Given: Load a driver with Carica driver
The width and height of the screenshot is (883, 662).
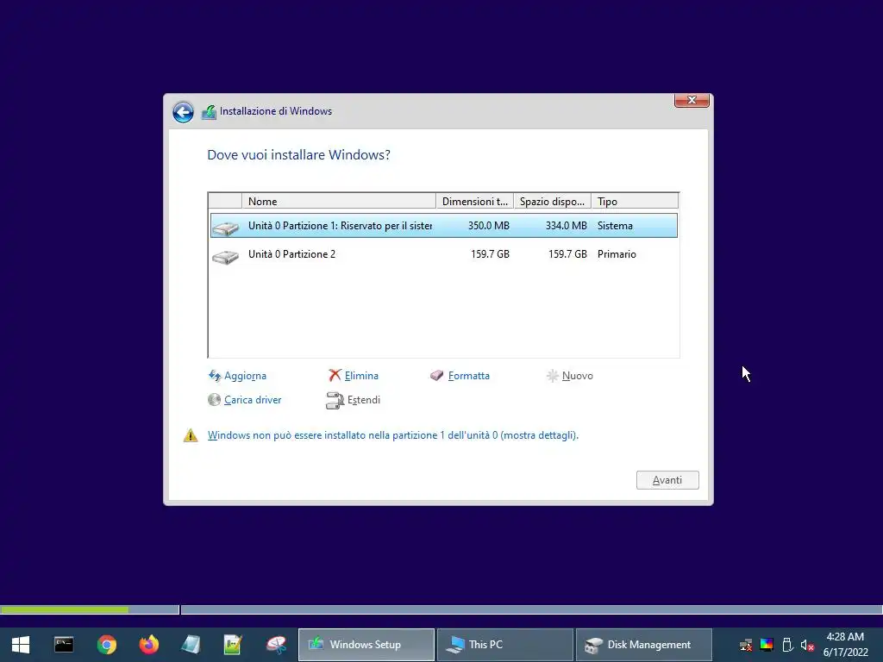Looking at the screenshot, I should coord(253,400).
